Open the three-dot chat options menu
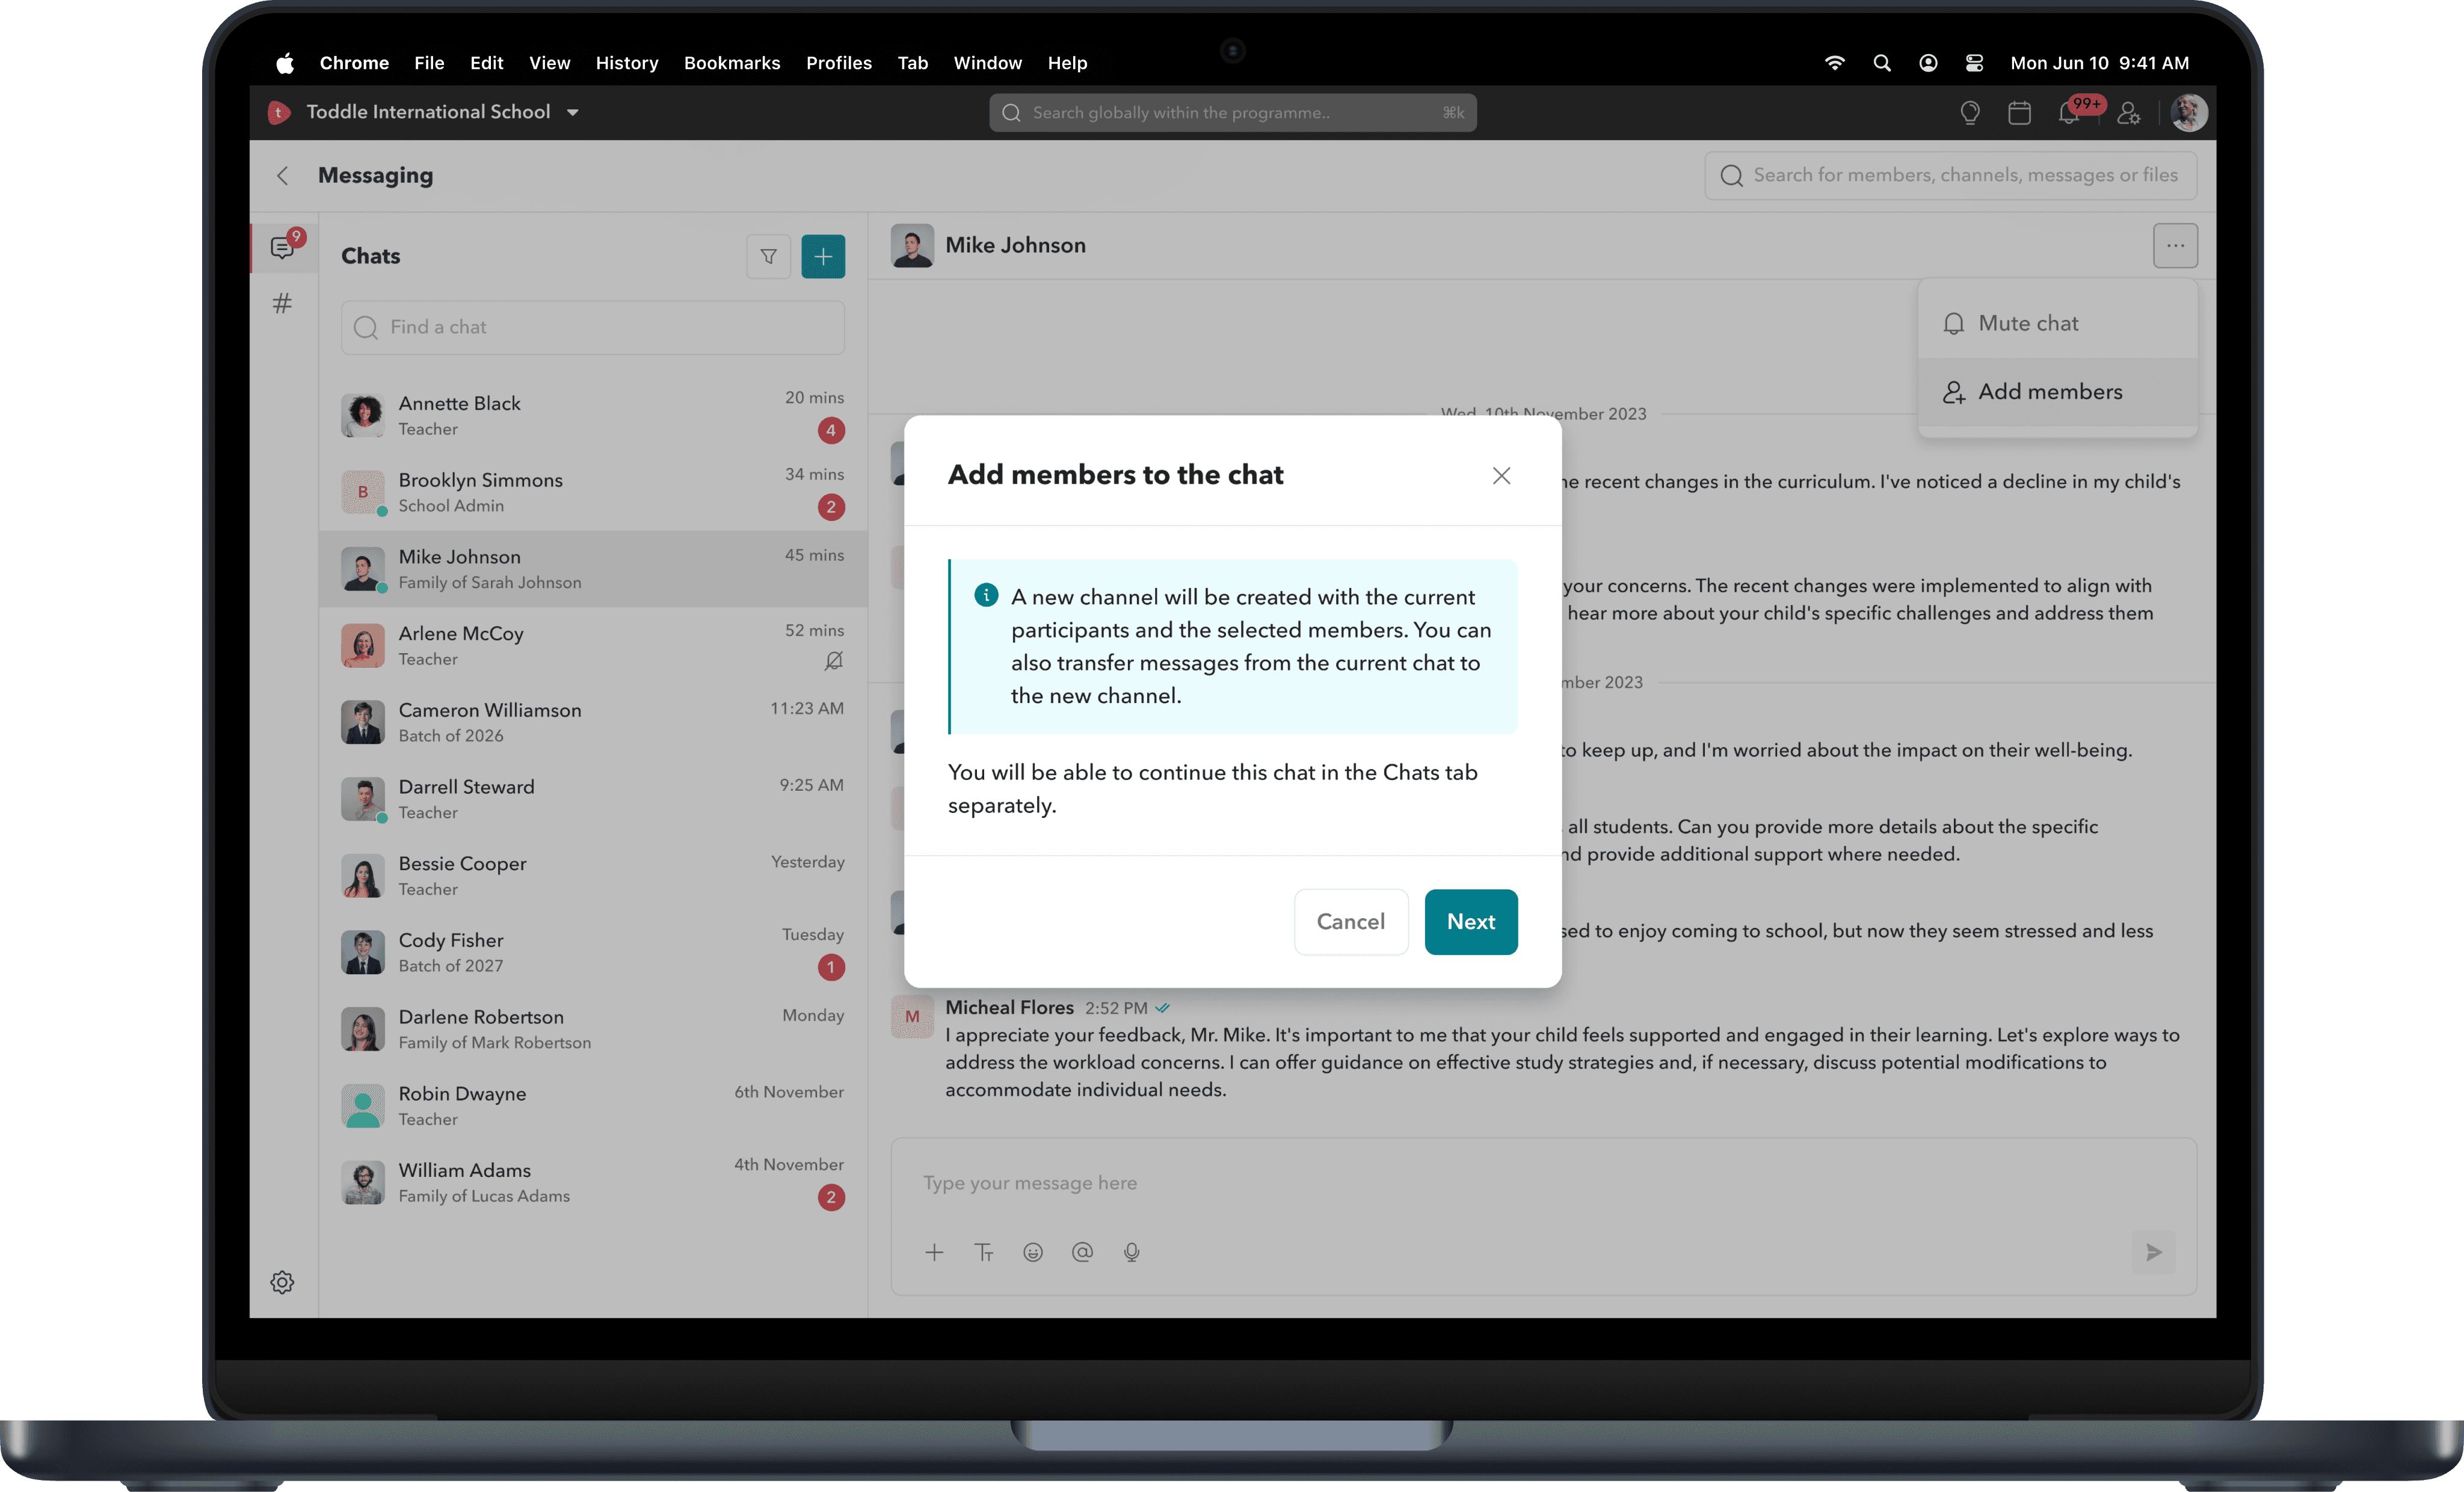Screen dimensions: 2464x1492 [2175, 245]
